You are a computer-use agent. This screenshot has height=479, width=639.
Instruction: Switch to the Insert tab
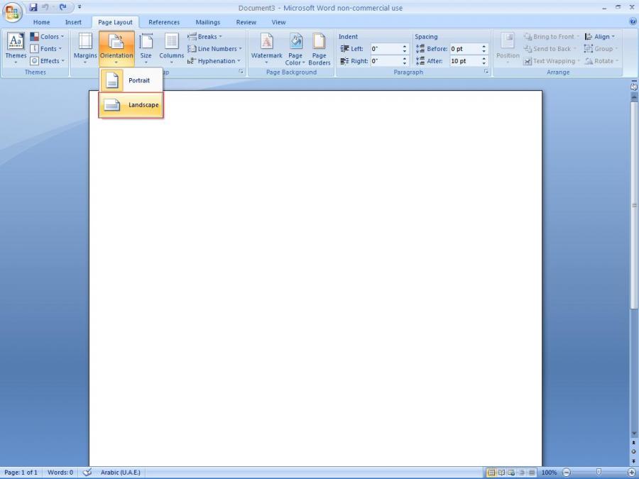[73, 22]
